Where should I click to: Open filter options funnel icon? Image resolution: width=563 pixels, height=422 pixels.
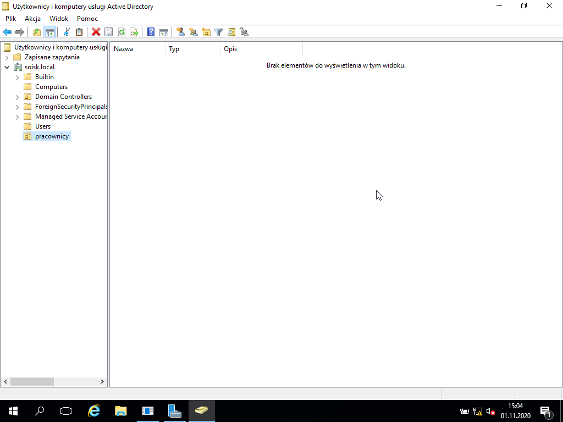tap(219, 32)
